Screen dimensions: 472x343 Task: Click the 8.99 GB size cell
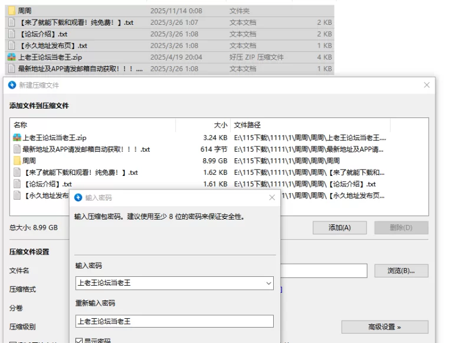[x=215, y=161]
